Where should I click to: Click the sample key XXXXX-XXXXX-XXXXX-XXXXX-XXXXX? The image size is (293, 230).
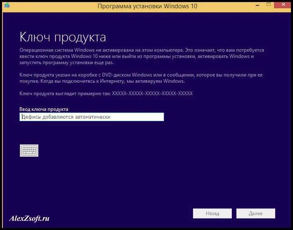point(152,93)
